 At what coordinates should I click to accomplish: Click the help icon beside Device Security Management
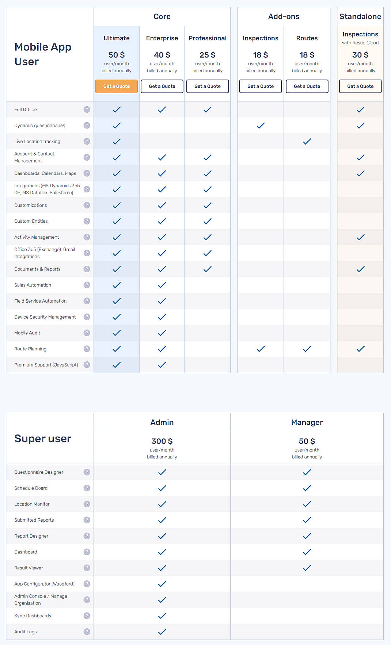87,317
